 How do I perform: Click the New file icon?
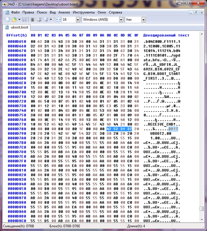click(x=8, y=19)
